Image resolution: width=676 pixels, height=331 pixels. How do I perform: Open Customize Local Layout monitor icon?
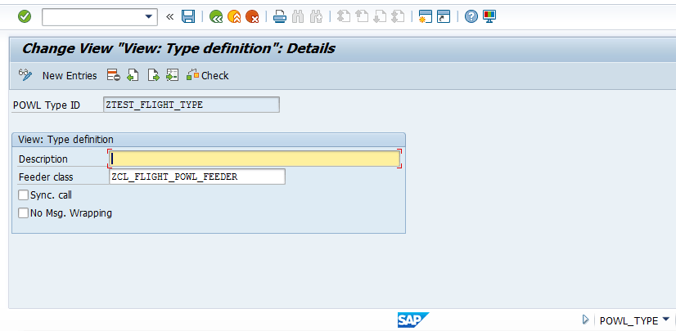coord(489,17)
